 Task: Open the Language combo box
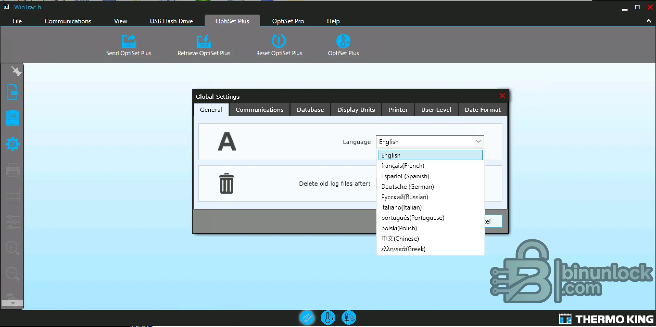tap(430, 142)
